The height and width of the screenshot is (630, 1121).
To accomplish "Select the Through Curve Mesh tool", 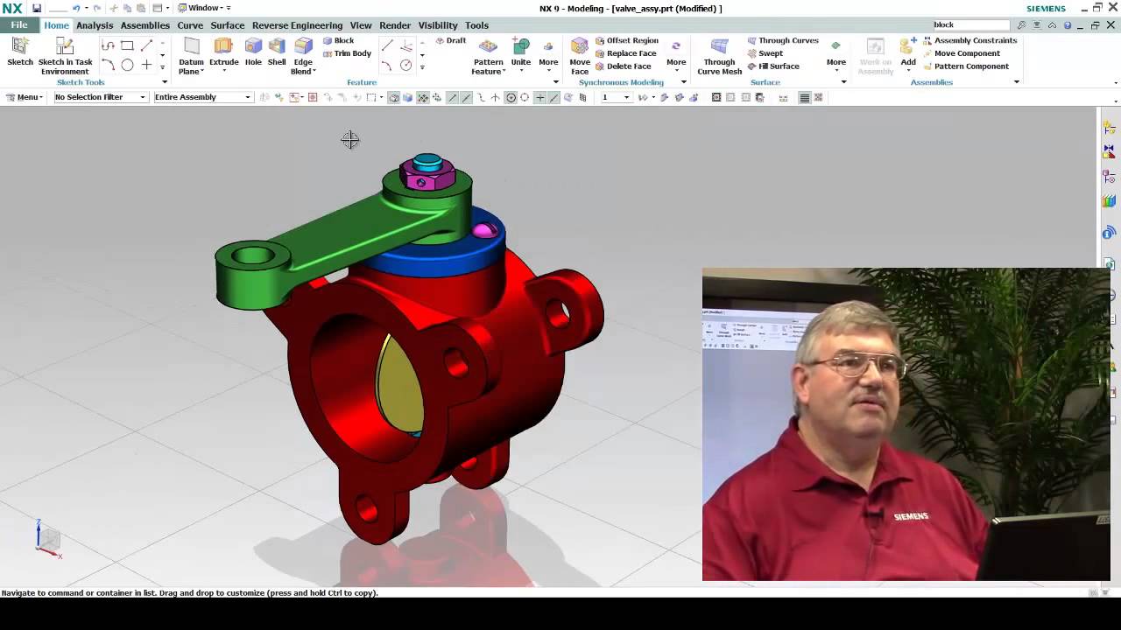I will click(719, 56).
